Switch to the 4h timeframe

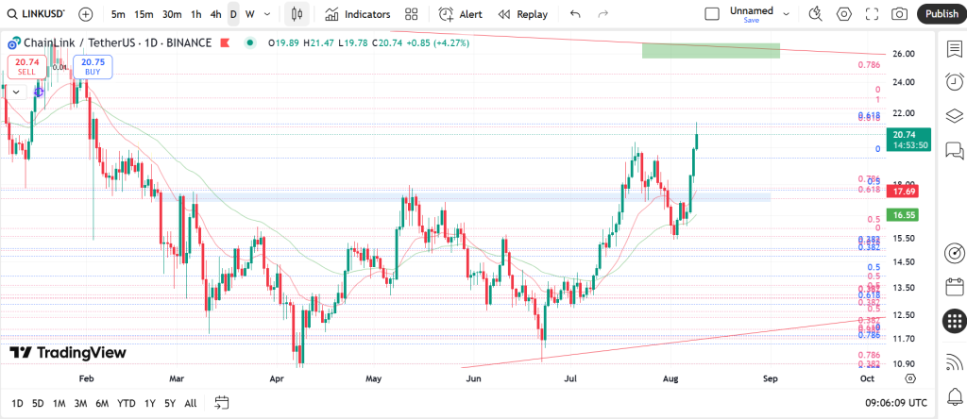(215, 13)
